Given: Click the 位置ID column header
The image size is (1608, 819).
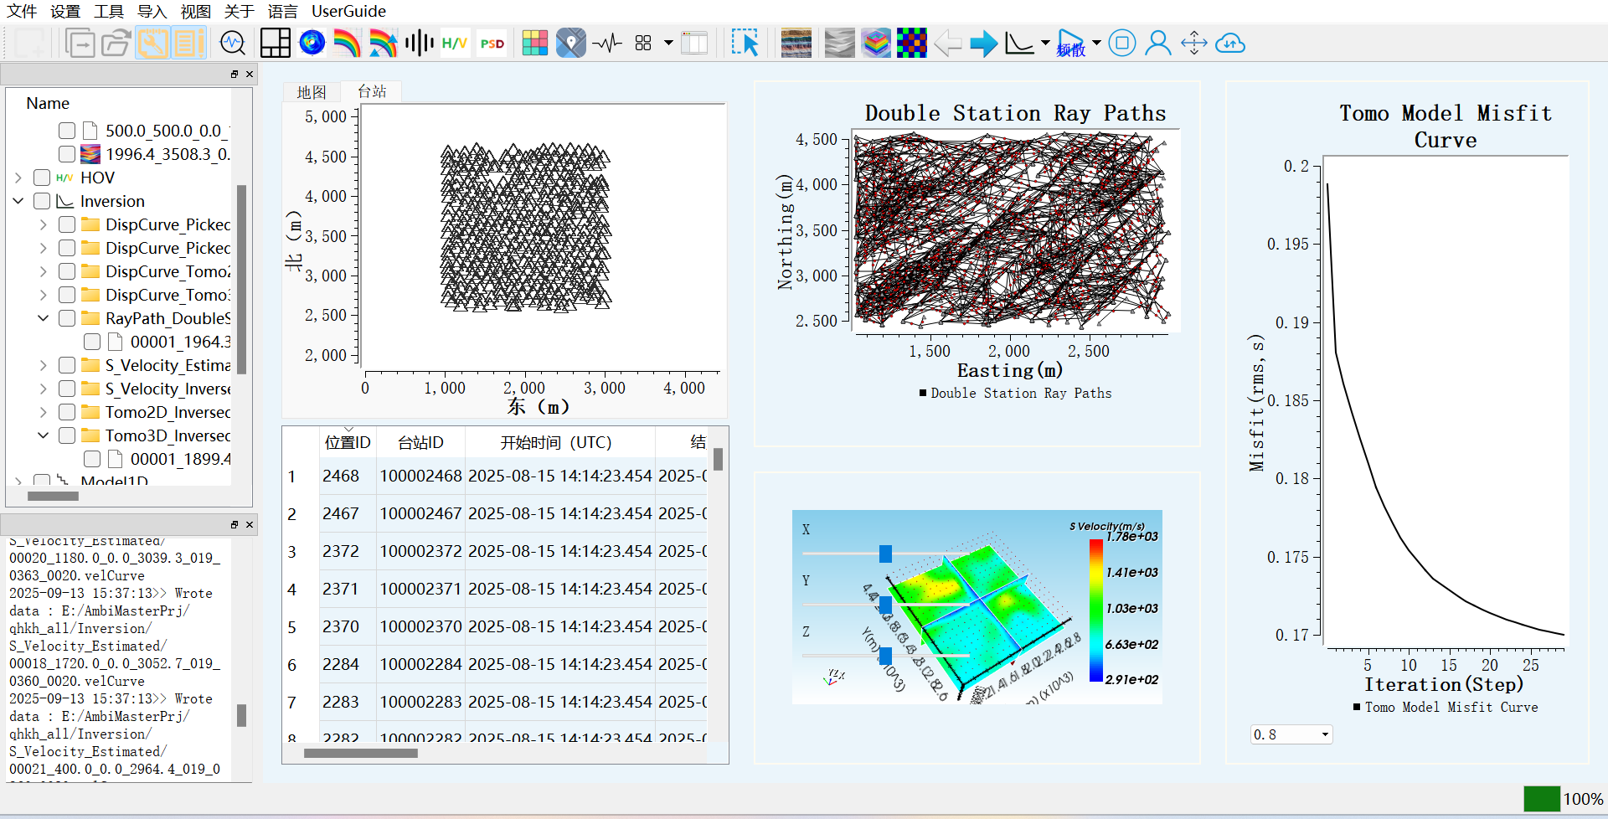Looking at the screenshot, I should pyautogui.click(x=347, y=442).
